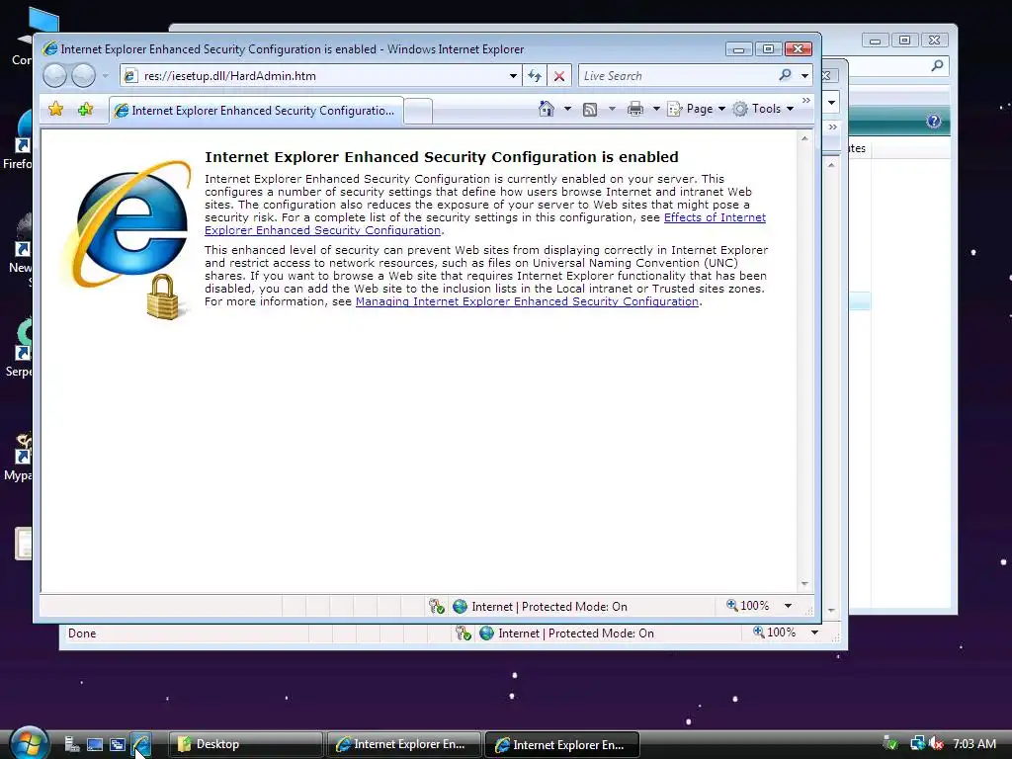Click the page icon in the address bar
The height and width of the screenshot is (759, 1012).
pos(130,76)
